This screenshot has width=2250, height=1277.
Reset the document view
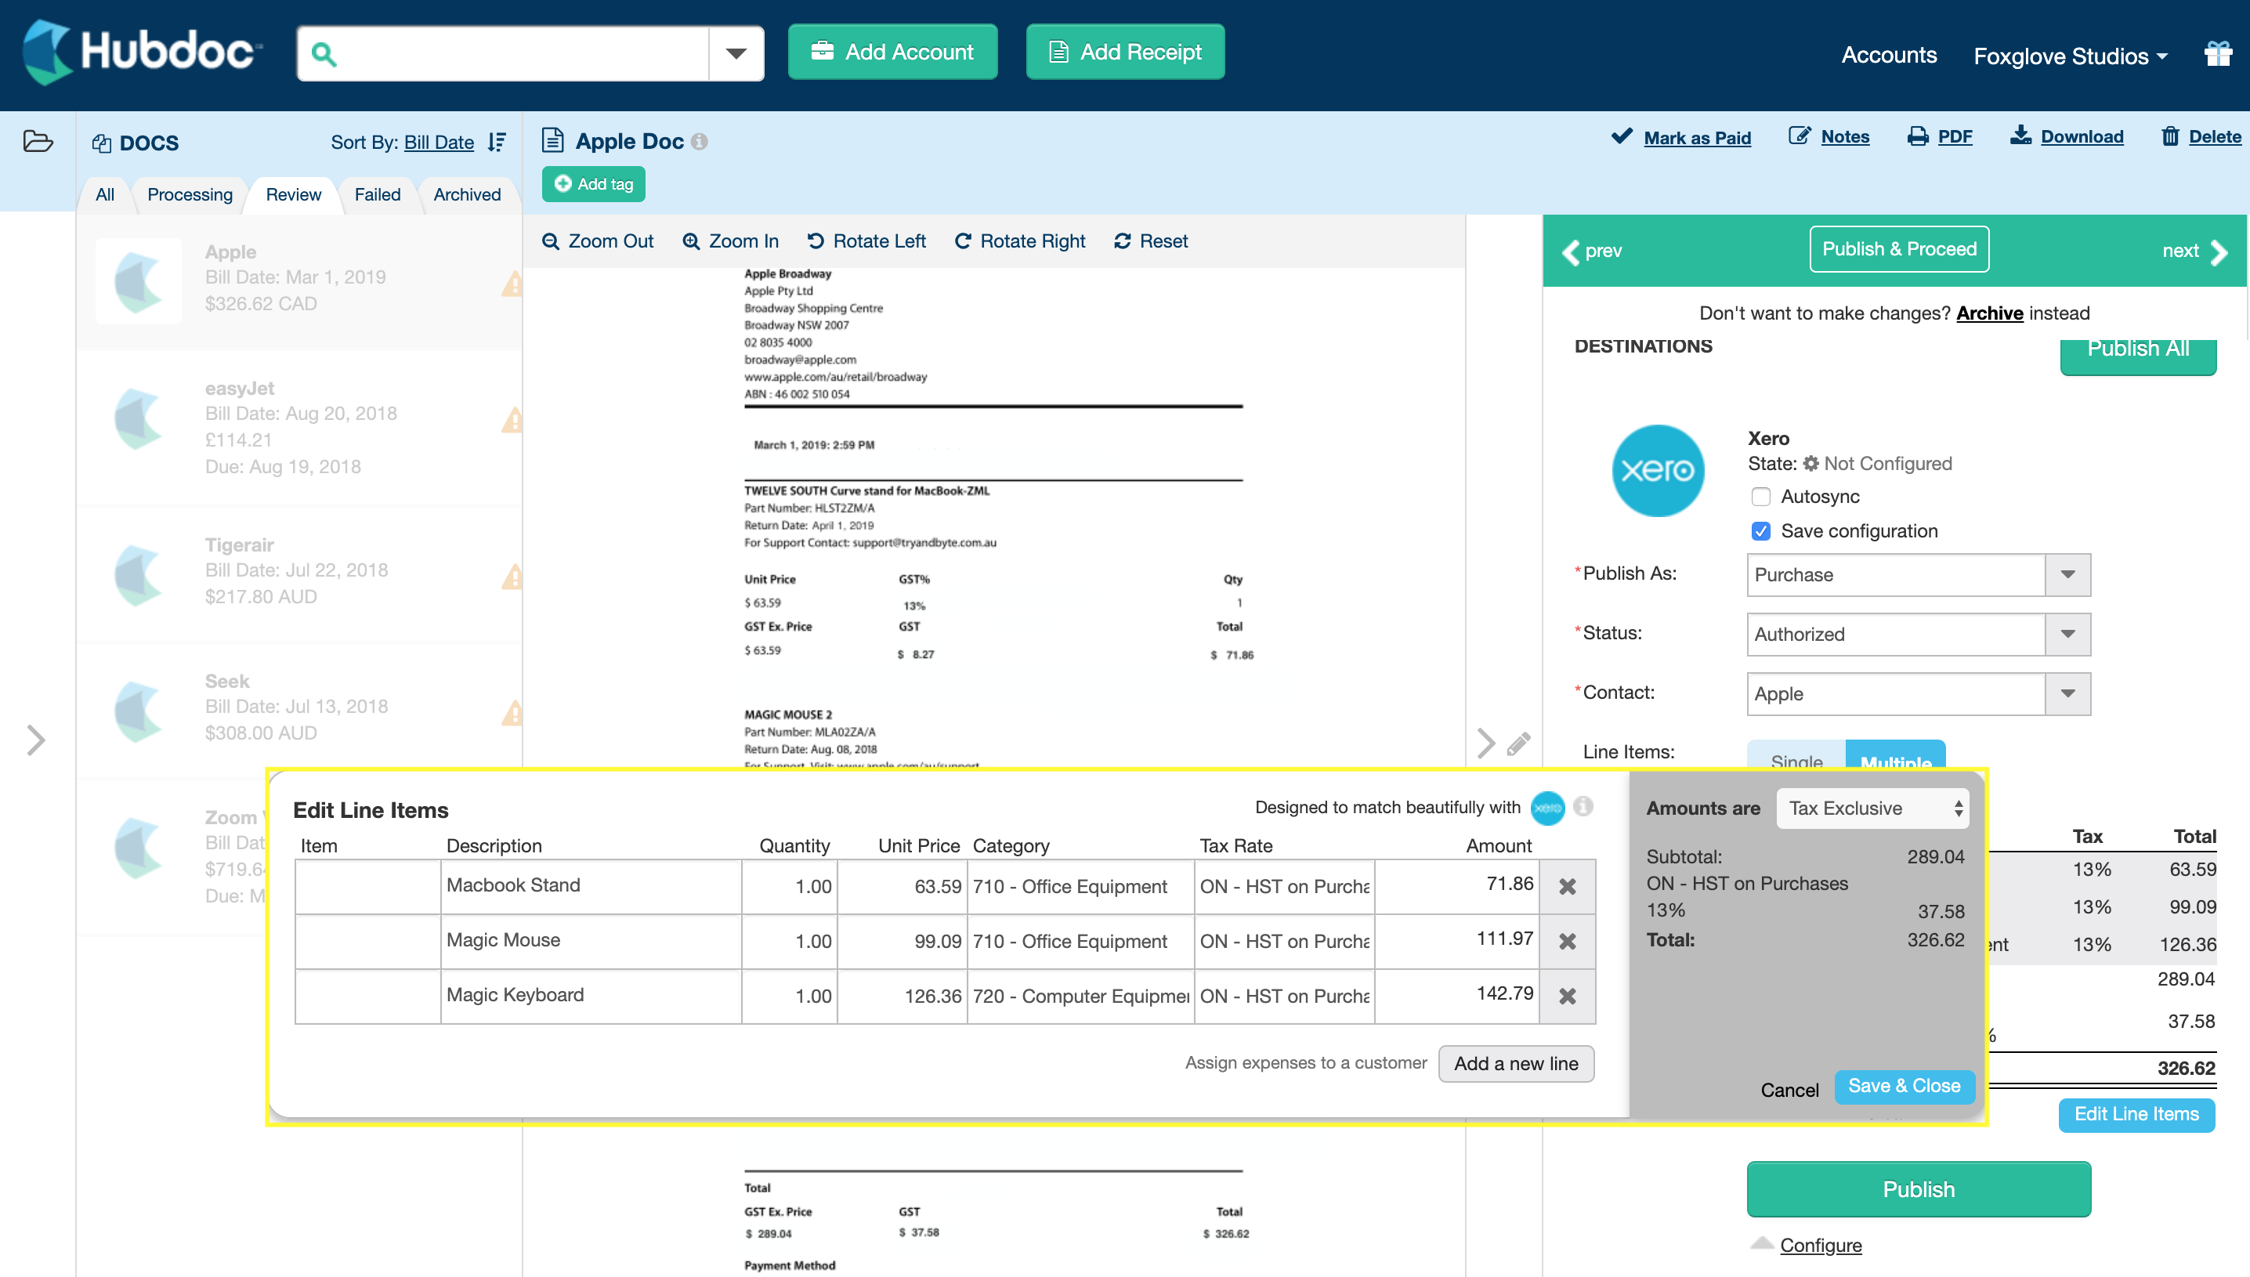(1152, 241)
